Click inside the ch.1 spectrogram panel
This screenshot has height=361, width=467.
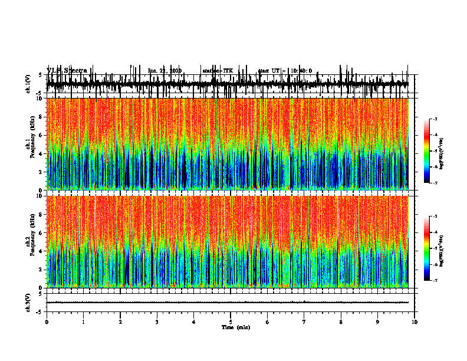click(228, 144)
